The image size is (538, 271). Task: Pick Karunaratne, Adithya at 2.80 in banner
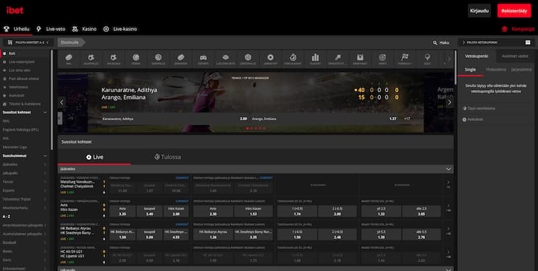point(174,119)
